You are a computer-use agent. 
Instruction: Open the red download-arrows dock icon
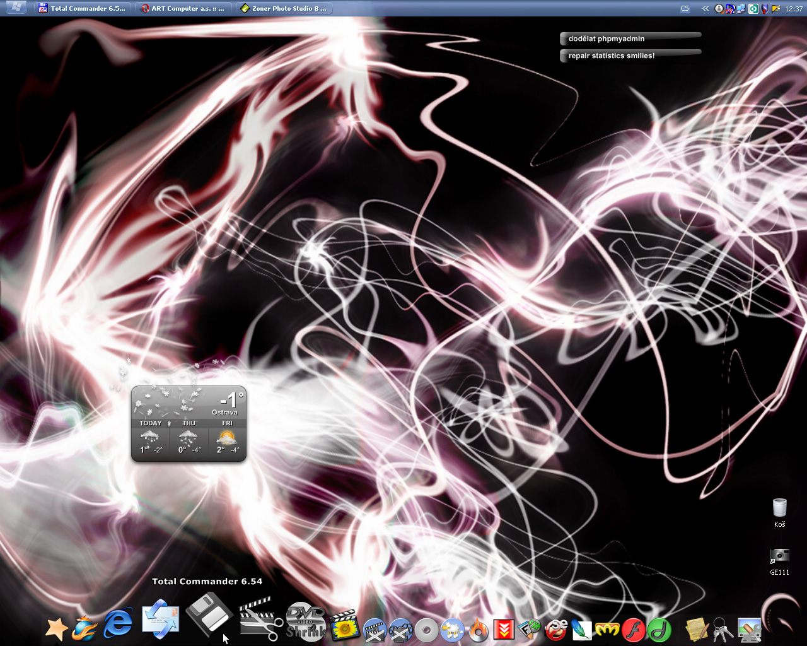(504, 630)
